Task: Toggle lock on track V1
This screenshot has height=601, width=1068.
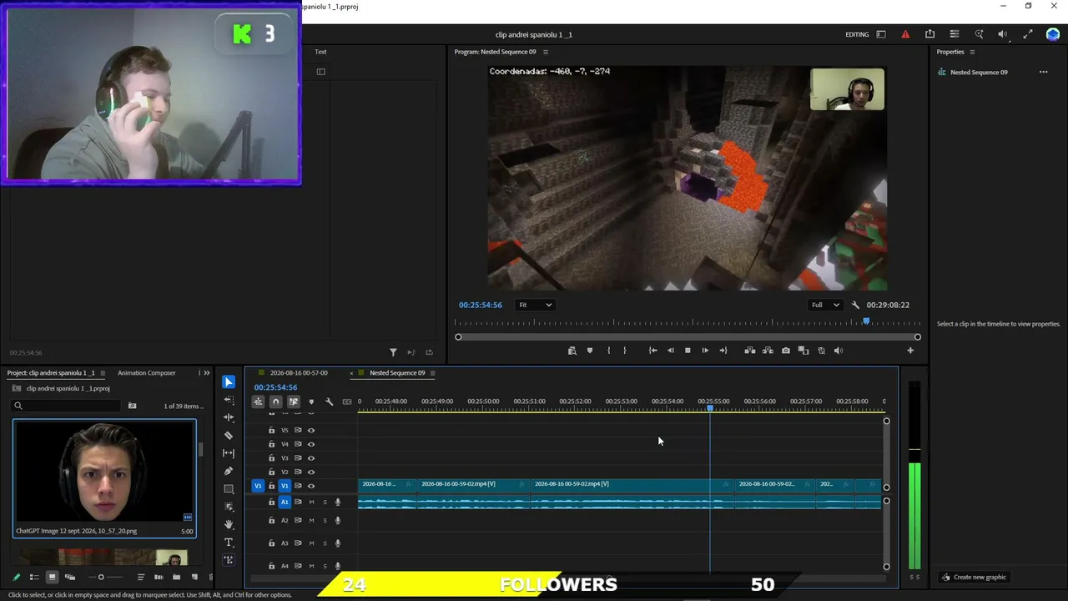Action: click(x=271, y=486)
